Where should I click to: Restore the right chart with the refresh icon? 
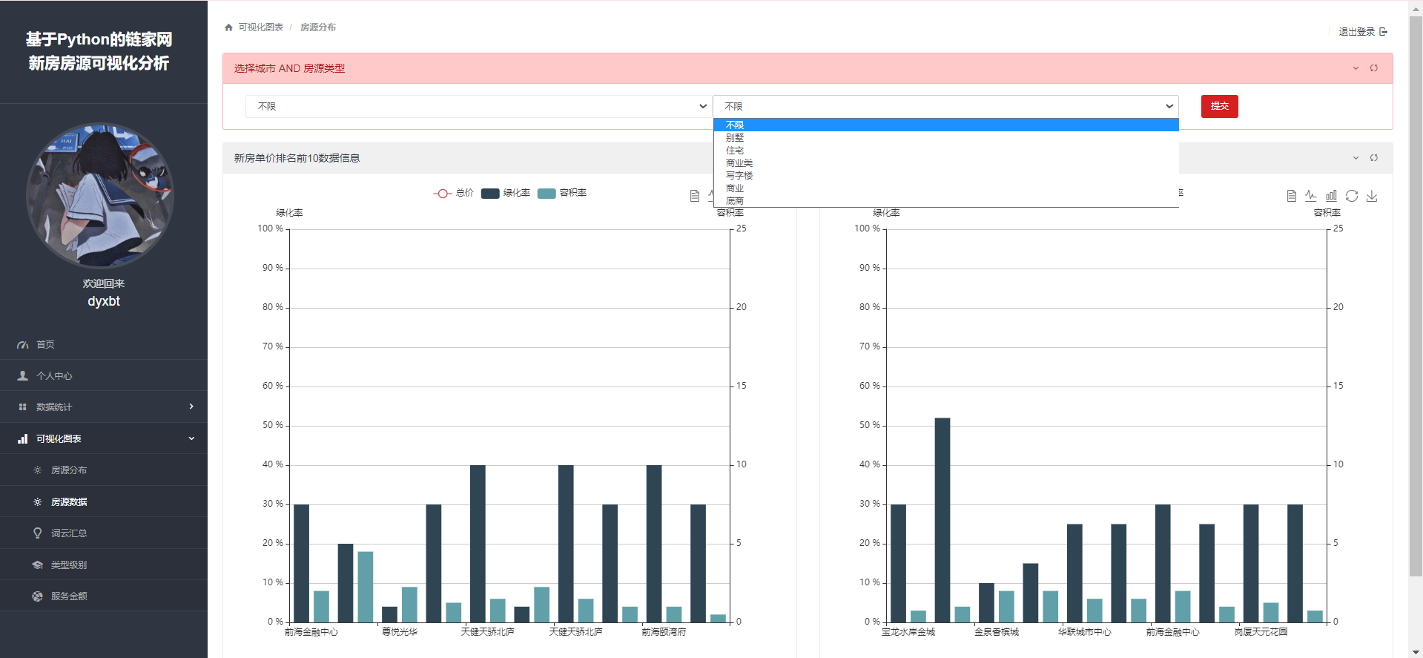(1352, 196)
